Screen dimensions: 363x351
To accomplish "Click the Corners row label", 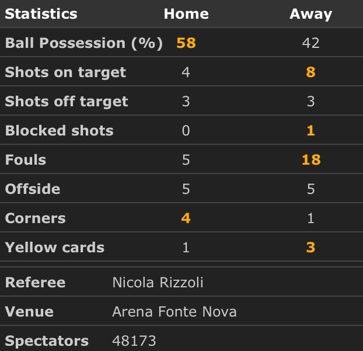I will [35, 218].
